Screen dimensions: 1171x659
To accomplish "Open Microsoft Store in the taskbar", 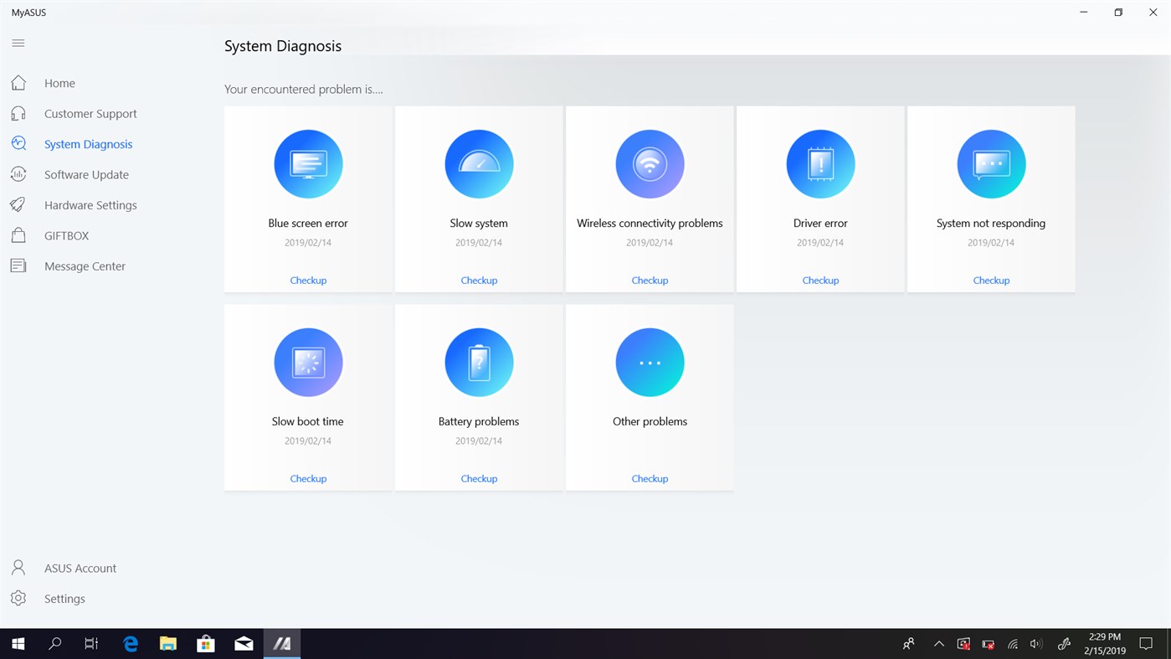I will click(206, 643).
